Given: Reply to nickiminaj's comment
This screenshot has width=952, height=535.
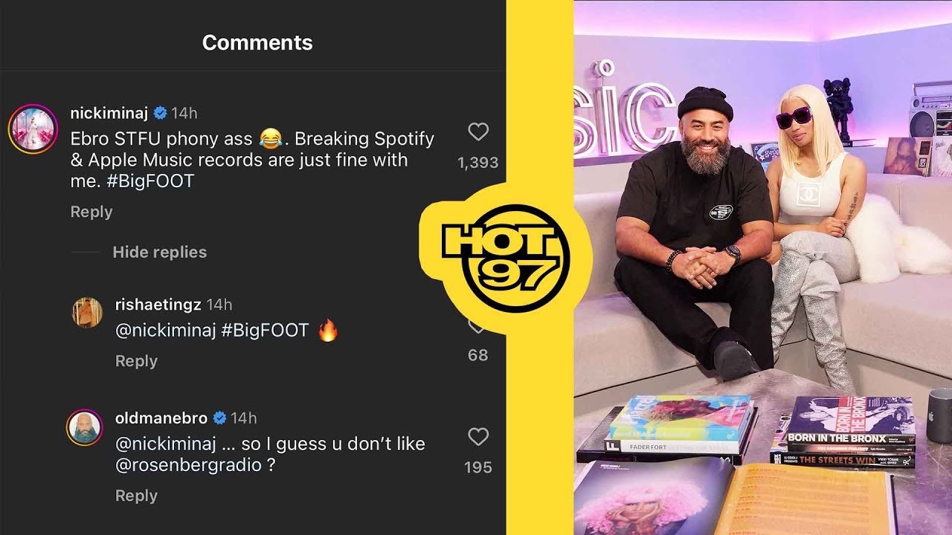Looking at the screenshot, I should (91, 212).
